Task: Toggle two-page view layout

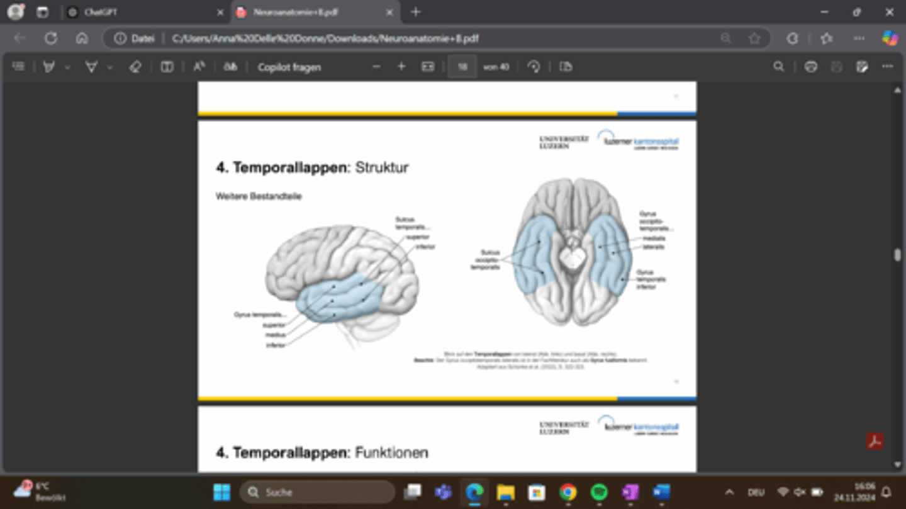Action: (x=167, y=67)
